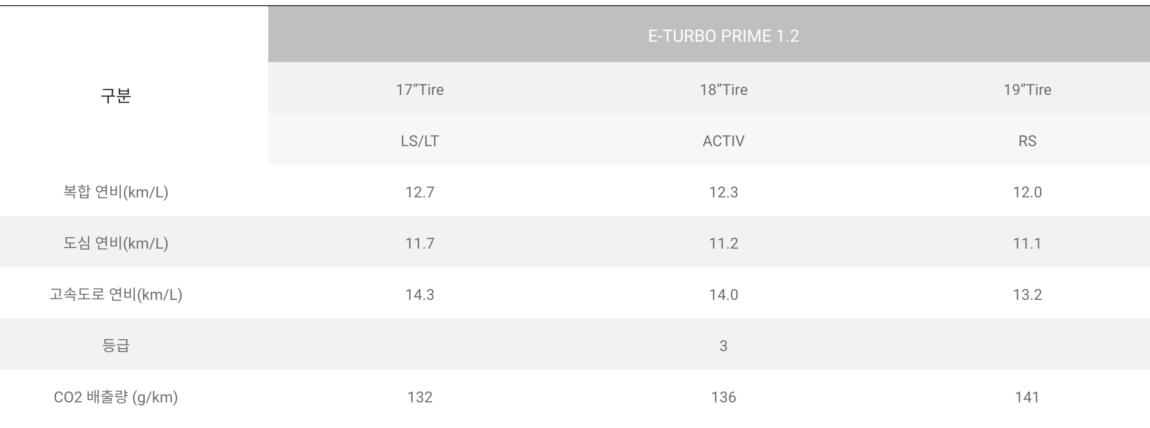Select the 19"Tire column header
The width and height of the screenshot is (1150, 428).
[1027, 90]
